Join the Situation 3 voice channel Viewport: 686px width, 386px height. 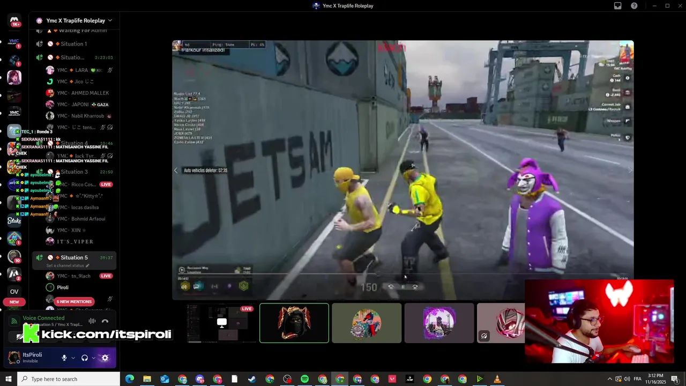pos(74,172)
